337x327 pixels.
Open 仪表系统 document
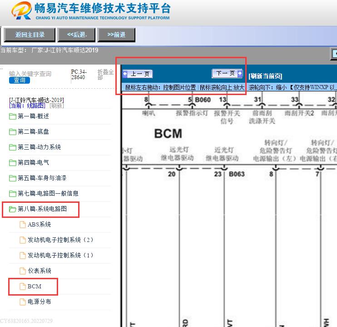(40, 271)
